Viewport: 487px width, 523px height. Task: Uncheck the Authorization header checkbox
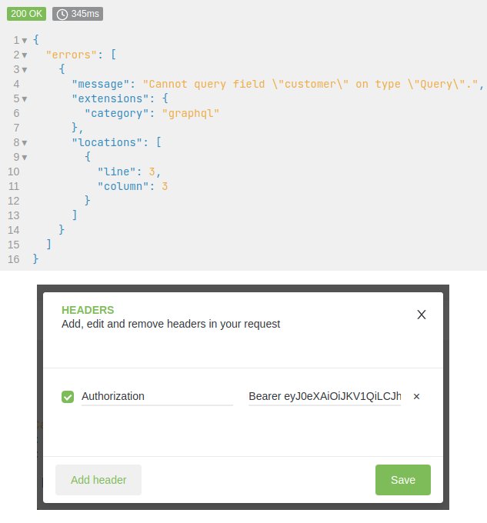point(68,397)
